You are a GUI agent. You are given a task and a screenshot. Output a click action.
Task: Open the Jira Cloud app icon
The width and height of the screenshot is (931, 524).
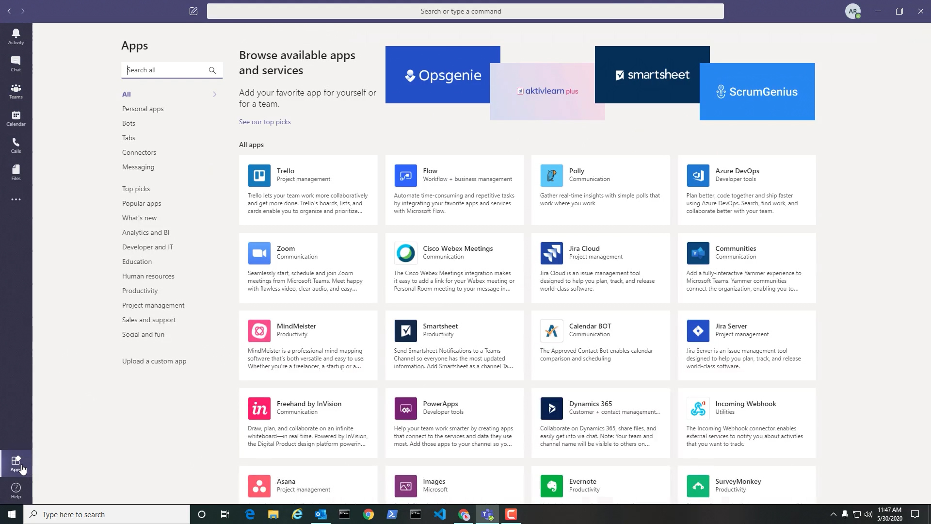(552, 253)
